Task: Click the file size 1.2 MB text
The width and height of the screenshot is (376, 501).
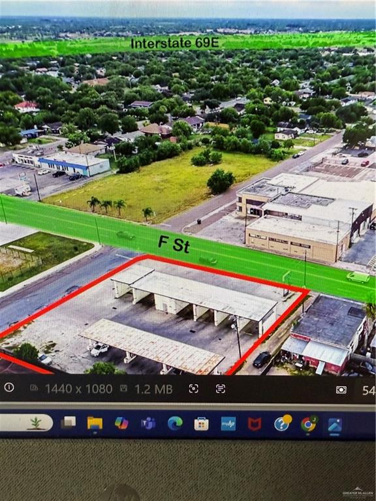Action: coord(153,389)
